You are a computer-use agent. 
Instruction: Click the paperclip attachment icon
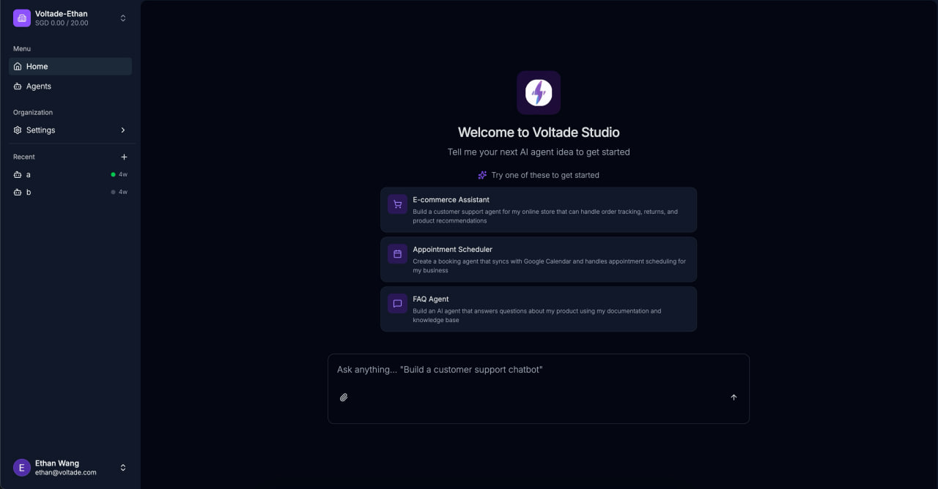tap(344, 397)
